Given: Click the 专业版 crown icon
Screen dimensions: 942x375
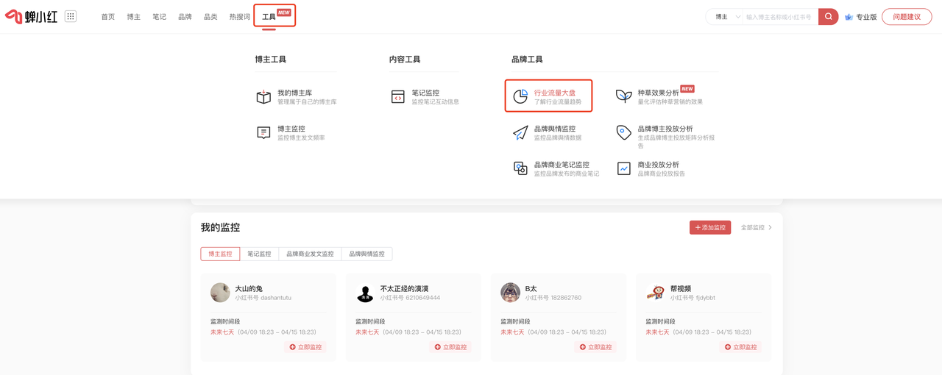Looking at the screenshot, I should [x=849, y=17].
